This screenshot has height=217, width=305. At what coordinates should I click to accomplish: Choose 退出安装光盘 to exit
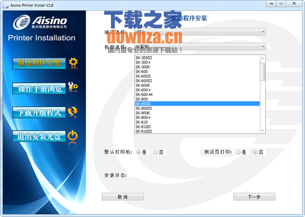(39, 136)
